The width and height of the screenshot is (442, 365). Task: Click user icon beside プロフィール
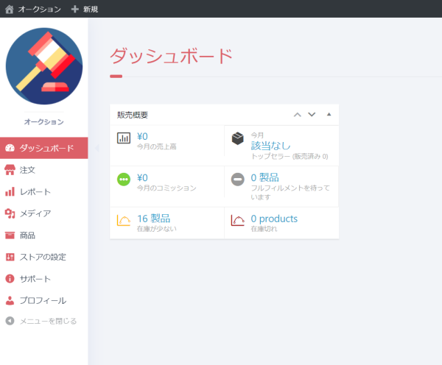click(x=10, y=300)
